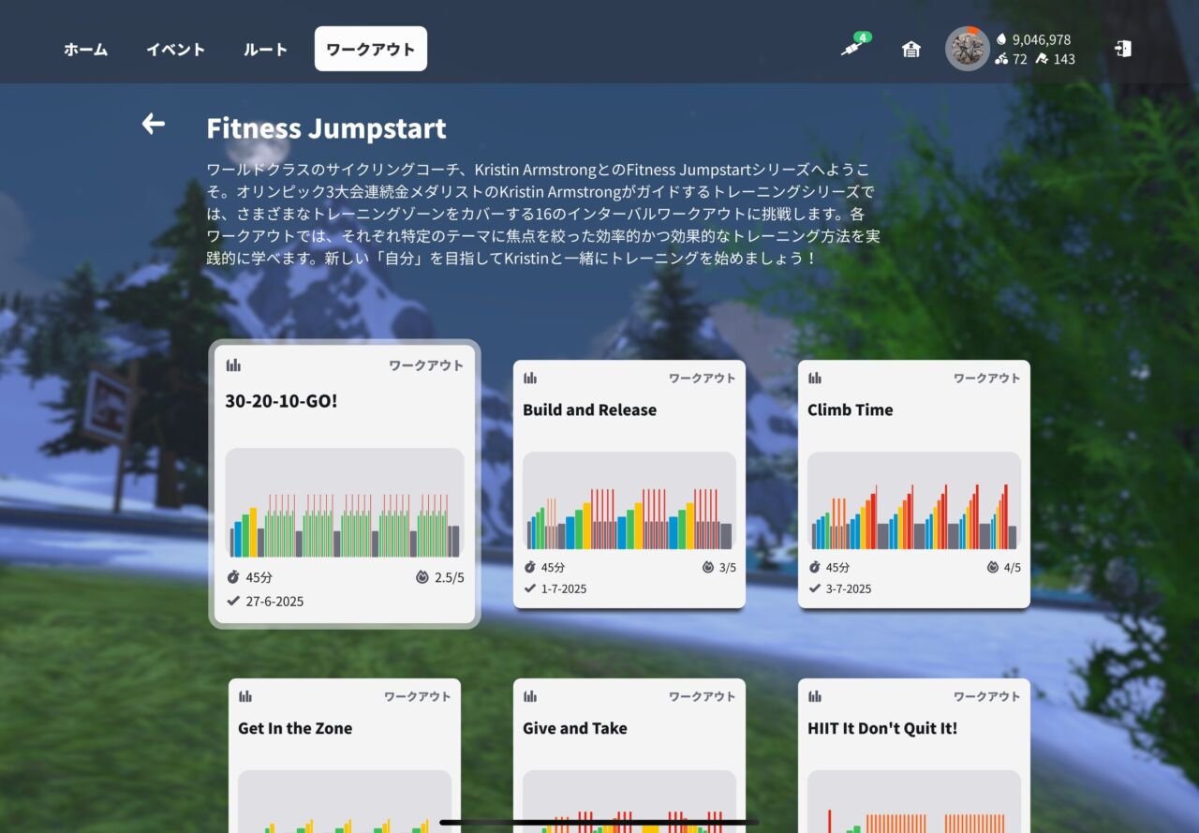Screen dimensions: 1199x833
Task: Click completed checkmark next to 3-7-2025
Action: [815, 588]
